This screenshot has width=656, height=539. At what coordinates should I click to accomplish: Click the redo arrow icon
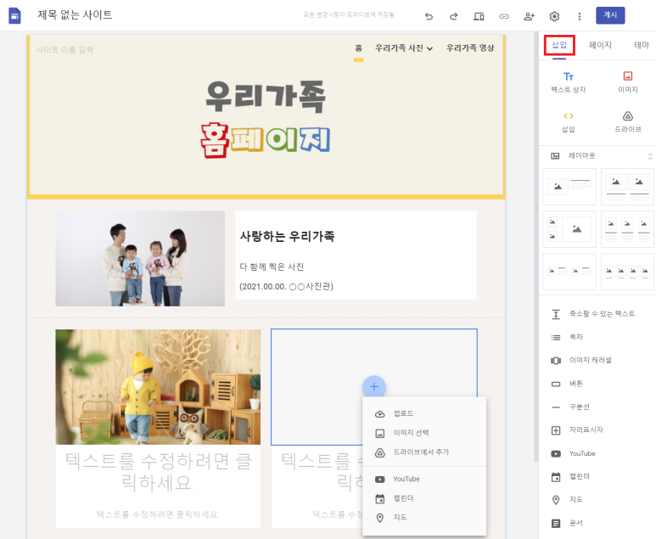tap(453, 16)
